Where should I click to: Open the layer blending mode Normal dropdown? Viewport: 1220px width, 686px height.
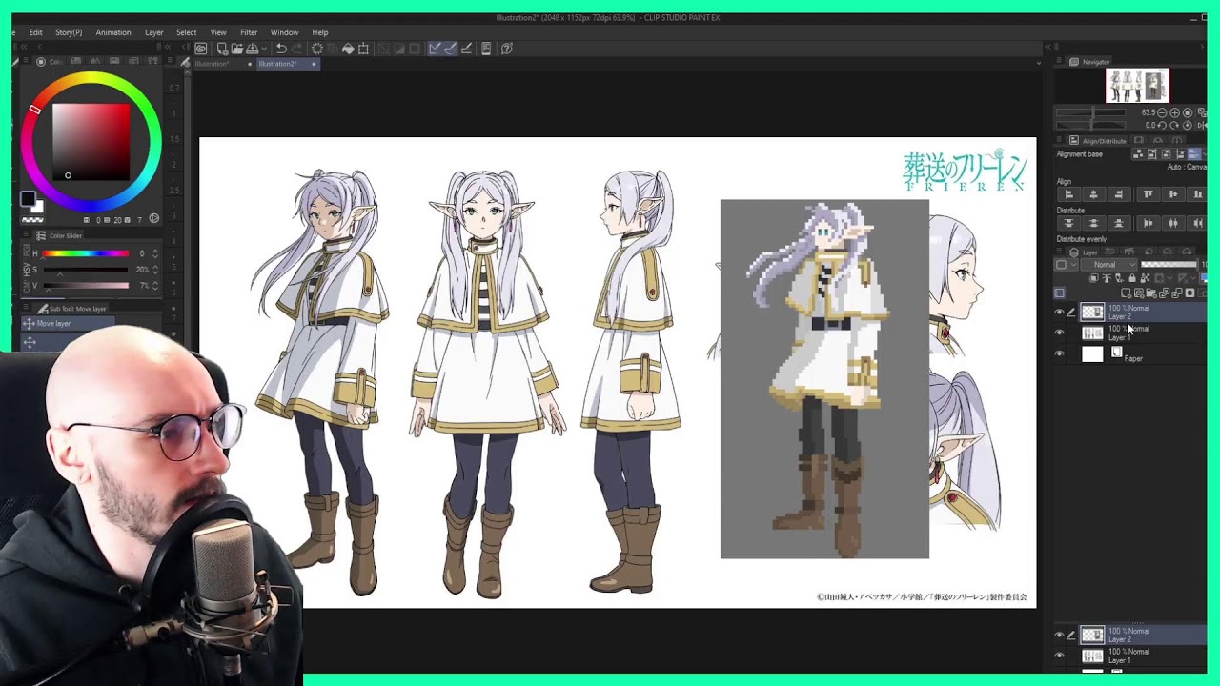[x=1109, y=265]
